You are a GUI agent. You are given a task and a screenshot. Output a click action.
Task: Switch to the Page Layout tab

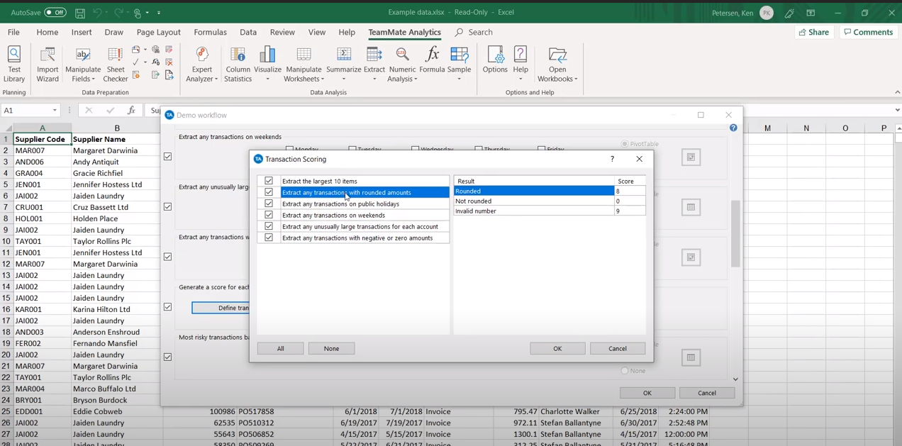pos(158,32)
